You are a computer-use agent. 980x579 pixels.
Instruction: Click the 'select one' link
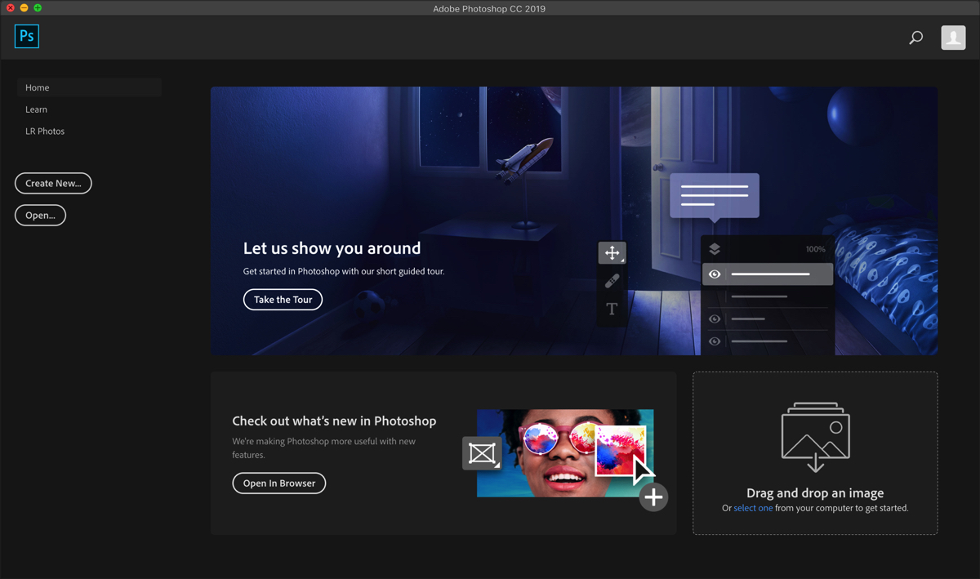753,508
